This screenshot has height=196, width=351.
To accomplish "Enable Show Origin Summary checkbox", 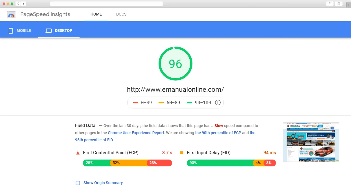I will (x=78, y=183).
